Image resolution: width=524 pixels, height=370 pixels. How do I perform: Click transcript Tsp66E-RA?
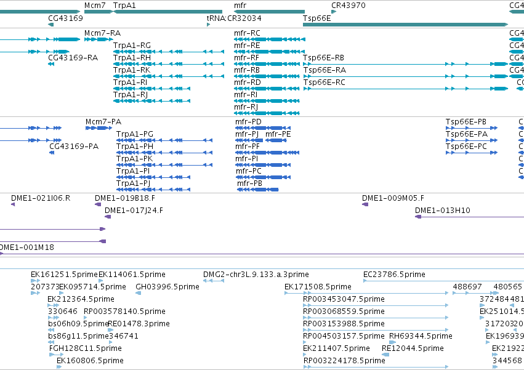pos(405,76)
